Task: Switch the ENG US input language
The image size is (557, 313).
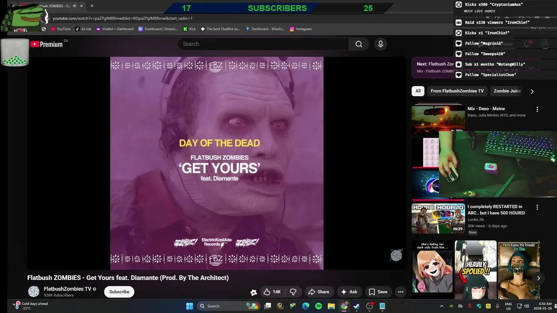Action: click(x=508, y=306)
